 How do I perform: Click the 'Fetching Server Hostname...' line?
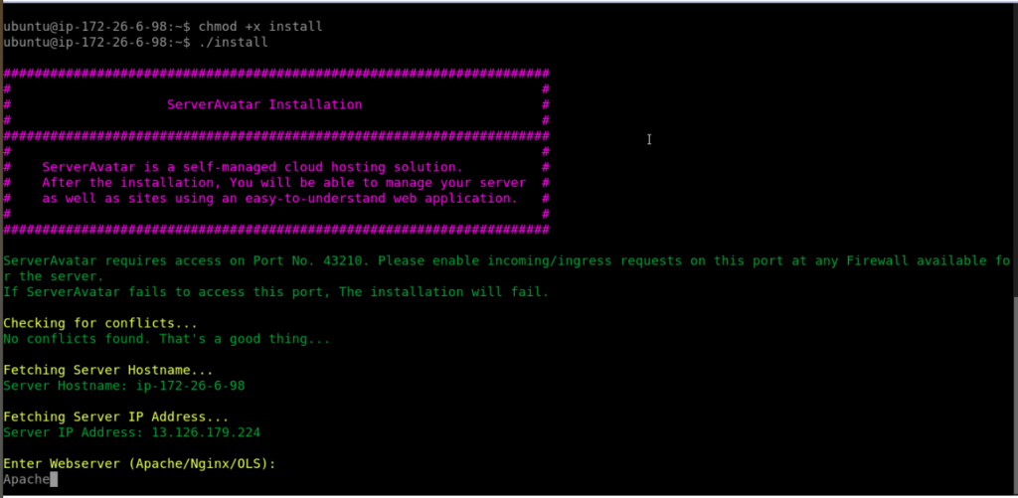(x=108, y=370)
